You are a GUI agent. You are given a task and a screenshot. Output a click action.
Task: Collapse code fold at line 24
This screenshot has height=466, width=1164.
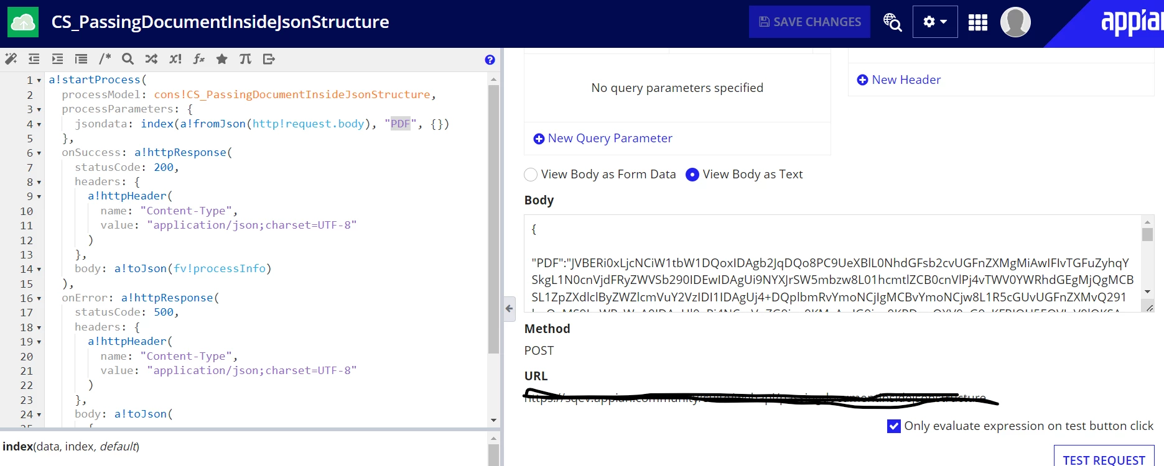tap(39, 414)
